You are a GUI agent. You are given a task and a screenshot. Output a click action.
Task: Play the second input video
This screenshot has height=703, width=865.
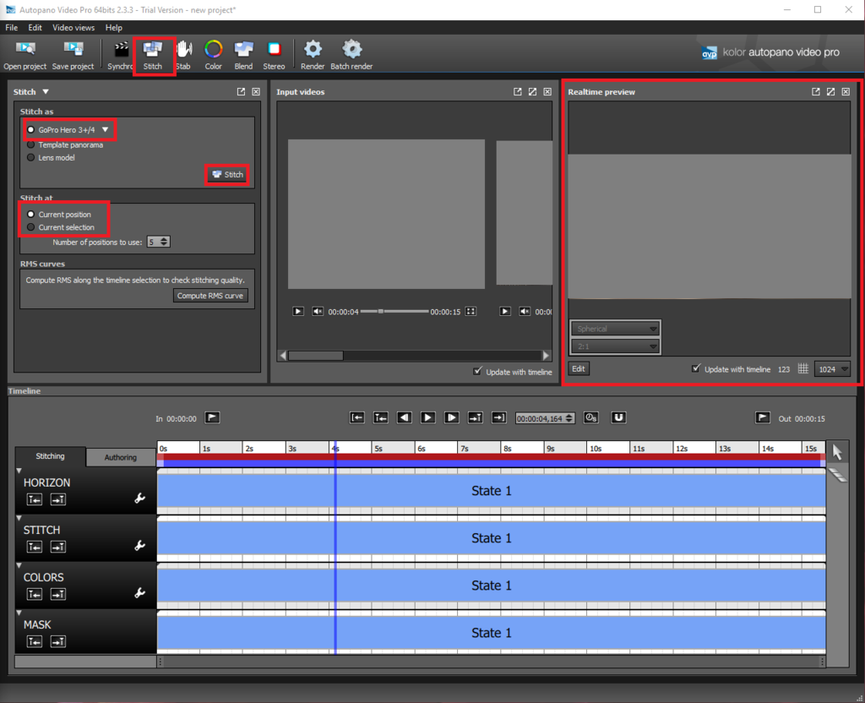[505, 311]
